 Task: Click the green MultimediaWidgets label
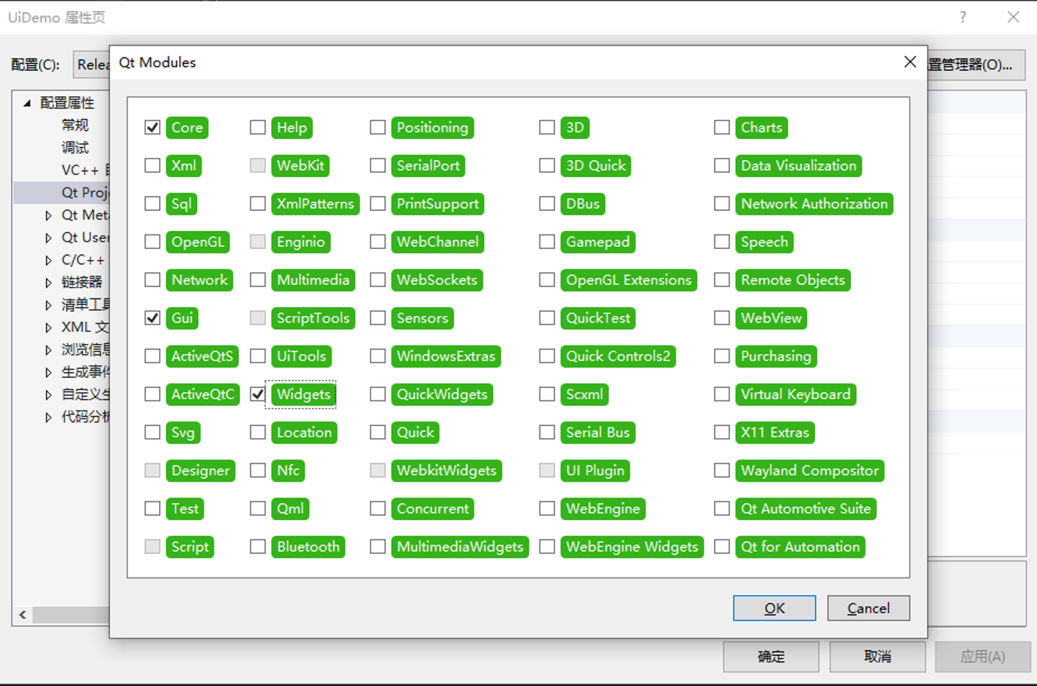tap(460, 547)
